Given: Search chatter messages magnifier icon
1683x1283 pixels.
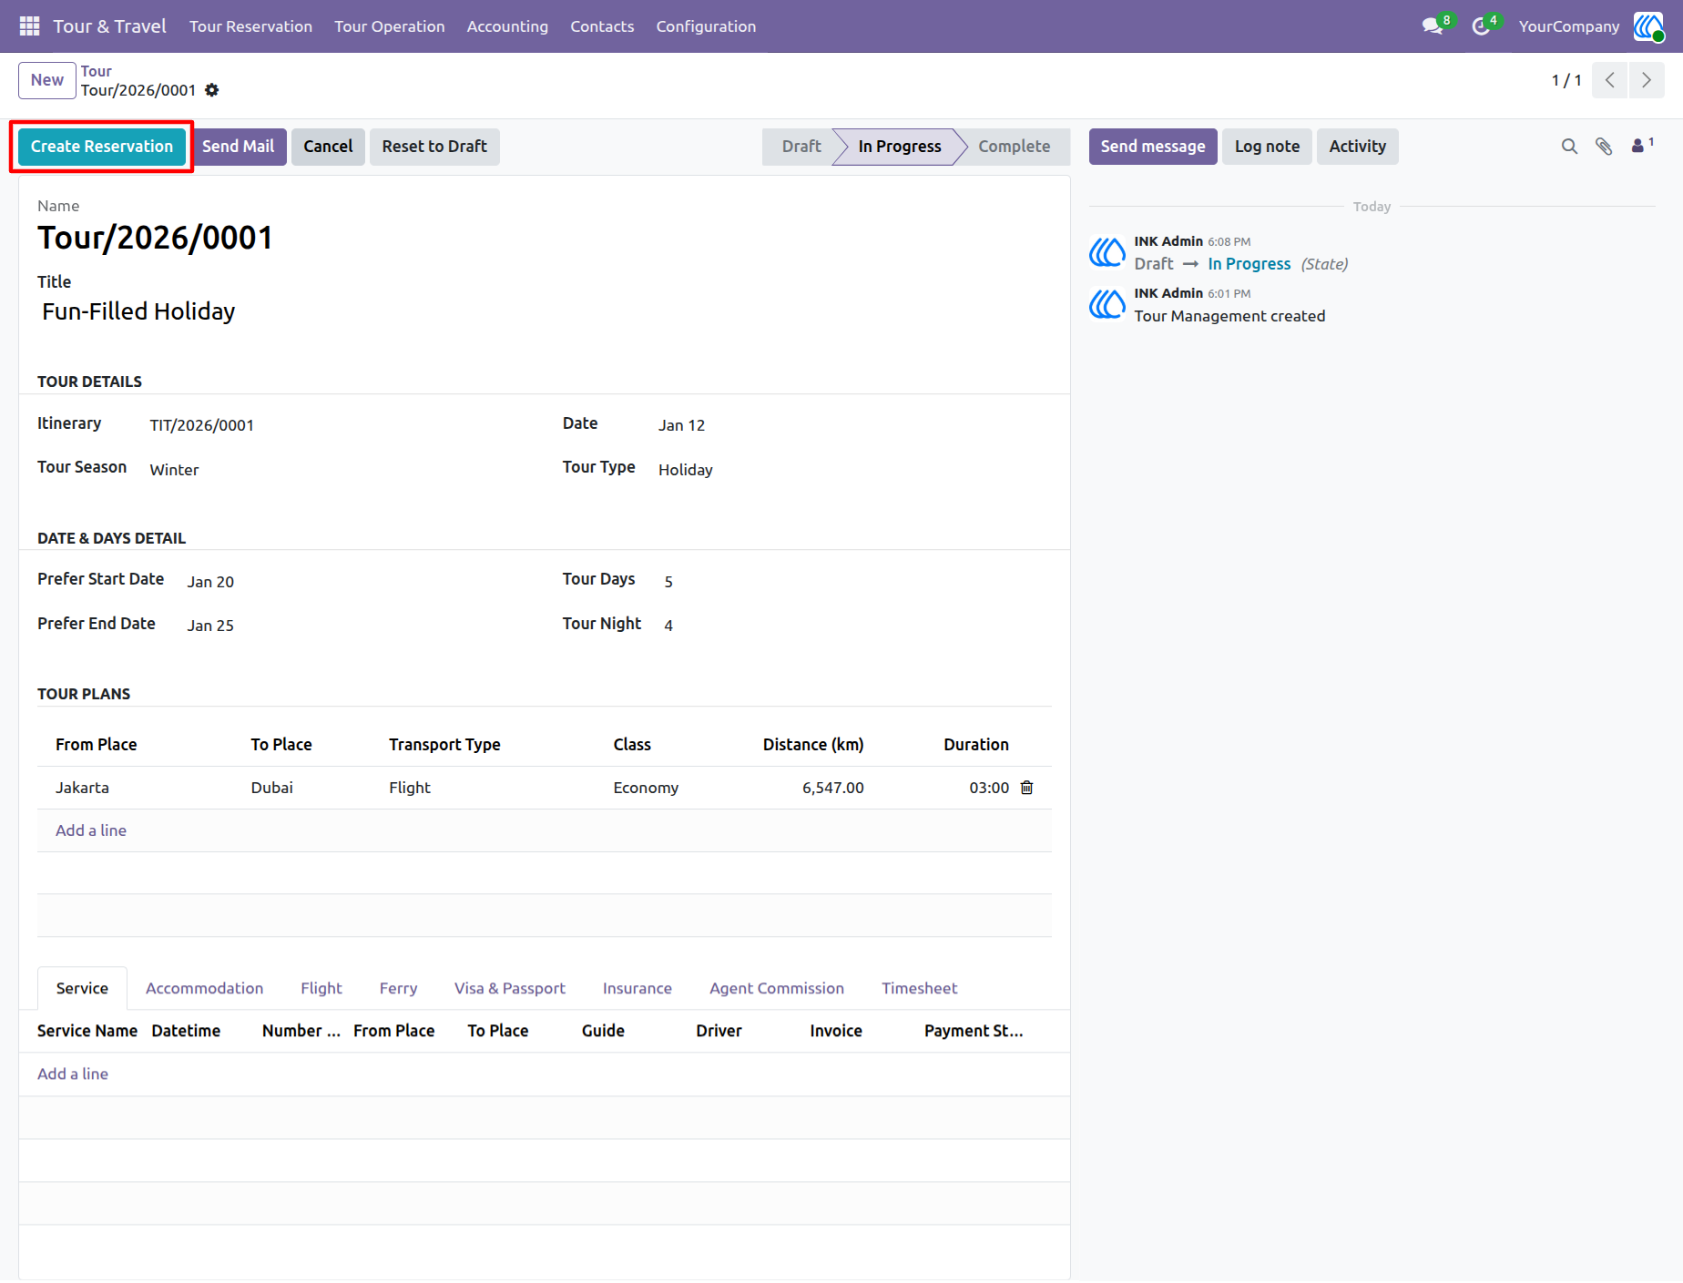Looking at the screenshot, I should click(1569, 147).
